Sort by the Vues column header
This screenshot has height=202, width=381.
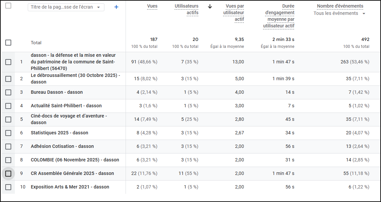point(152,6)
